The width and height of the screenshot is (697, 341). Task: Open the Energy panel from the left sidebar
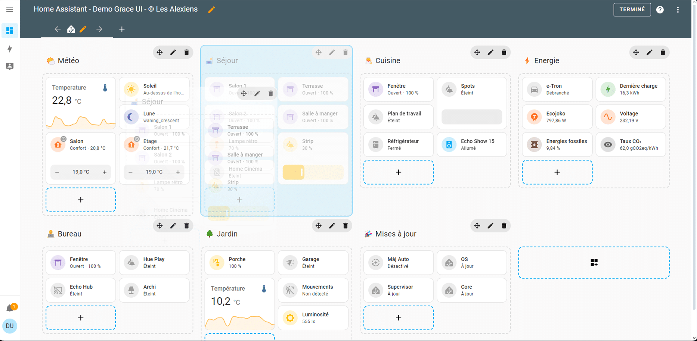click(x=10, y=49)
